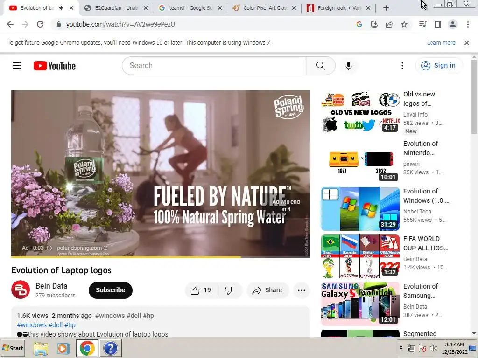Click the share page icon in address bar

(389, 24)
